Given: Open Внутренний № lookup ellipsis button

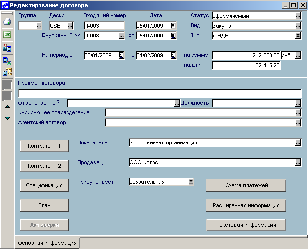Looking at the screenshot, I should click(x=121, y=36).
